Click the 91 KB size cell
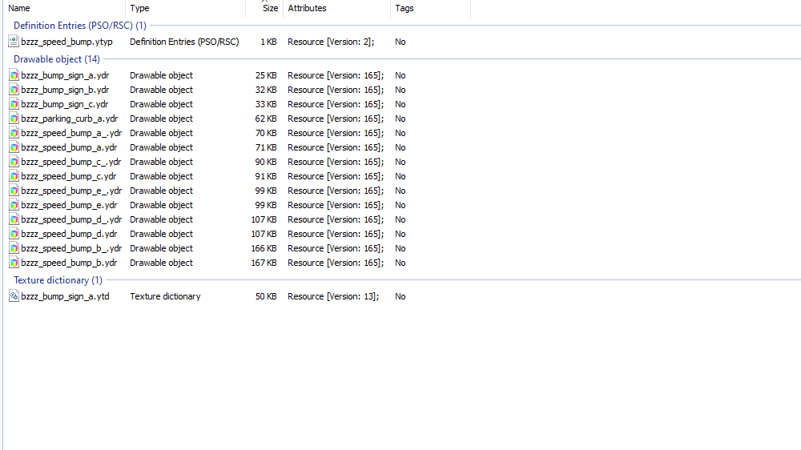 click(266, 176)
